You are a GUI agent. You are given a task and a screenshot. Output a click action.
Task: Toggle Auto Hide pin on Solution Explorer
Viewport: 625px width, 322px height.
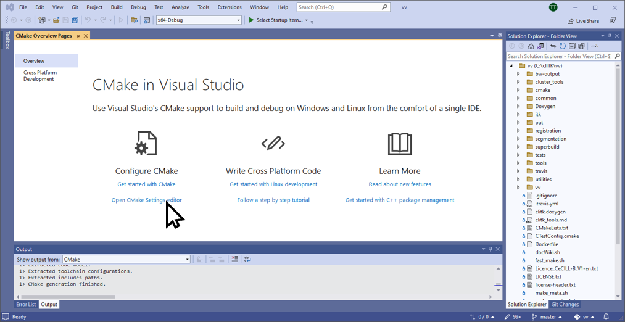610,36
